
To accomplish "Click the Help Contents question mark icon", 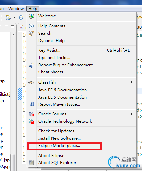I will point(31,26).
